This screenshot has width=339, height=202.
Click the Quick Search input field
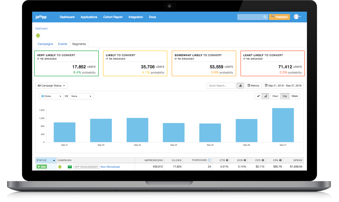click(x=221, y=86)
